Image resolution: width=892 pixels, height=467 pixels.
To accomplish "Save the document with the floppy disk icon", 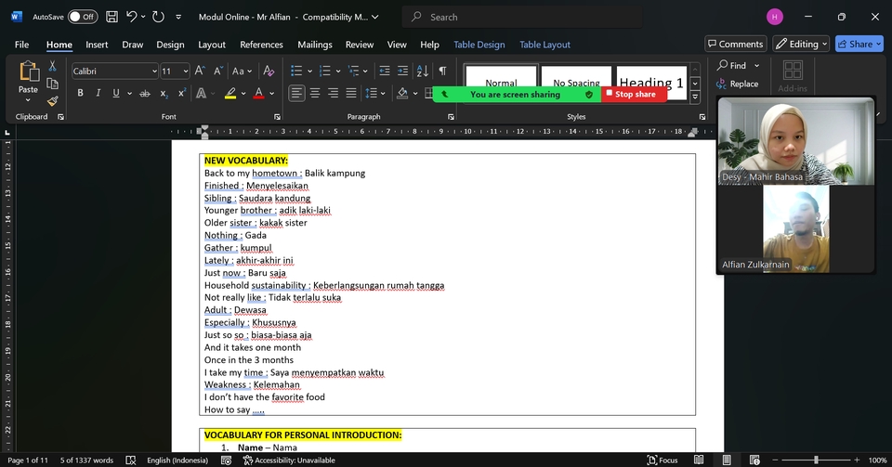I will (x=112, y=17).
